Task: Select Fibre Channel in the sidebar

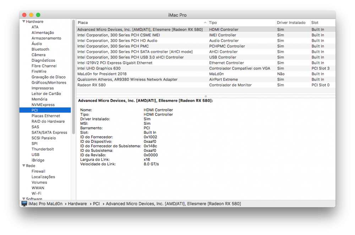Action: click(x=44, y=66)
